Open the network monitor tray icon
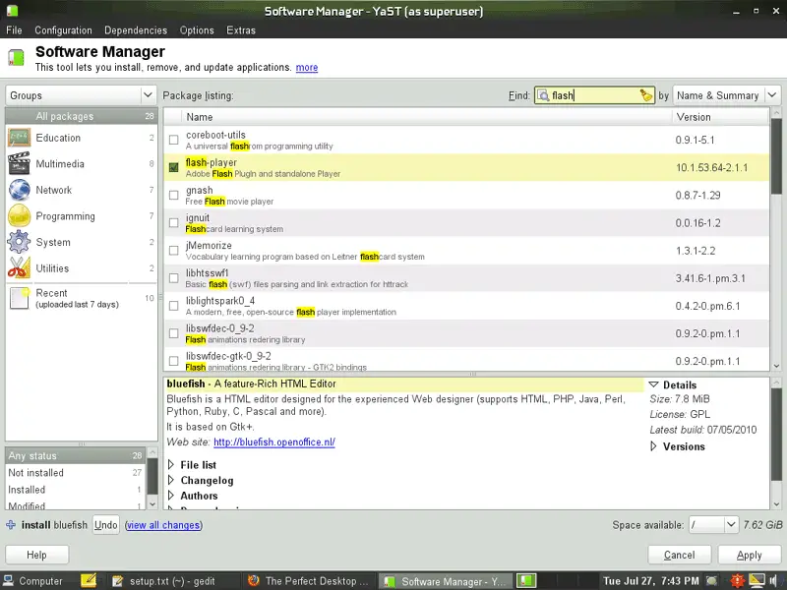 coord(757,581)
